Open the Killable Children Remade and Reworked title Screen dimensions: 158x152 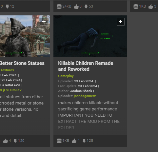(86, 66)
